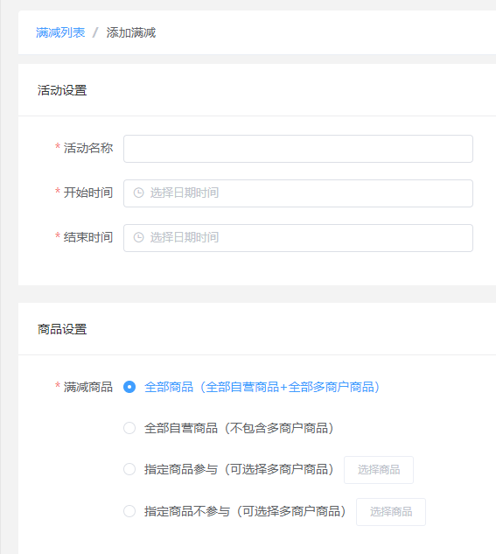Select 全部自营商品 radio option
496x554 pixels.
129,428
